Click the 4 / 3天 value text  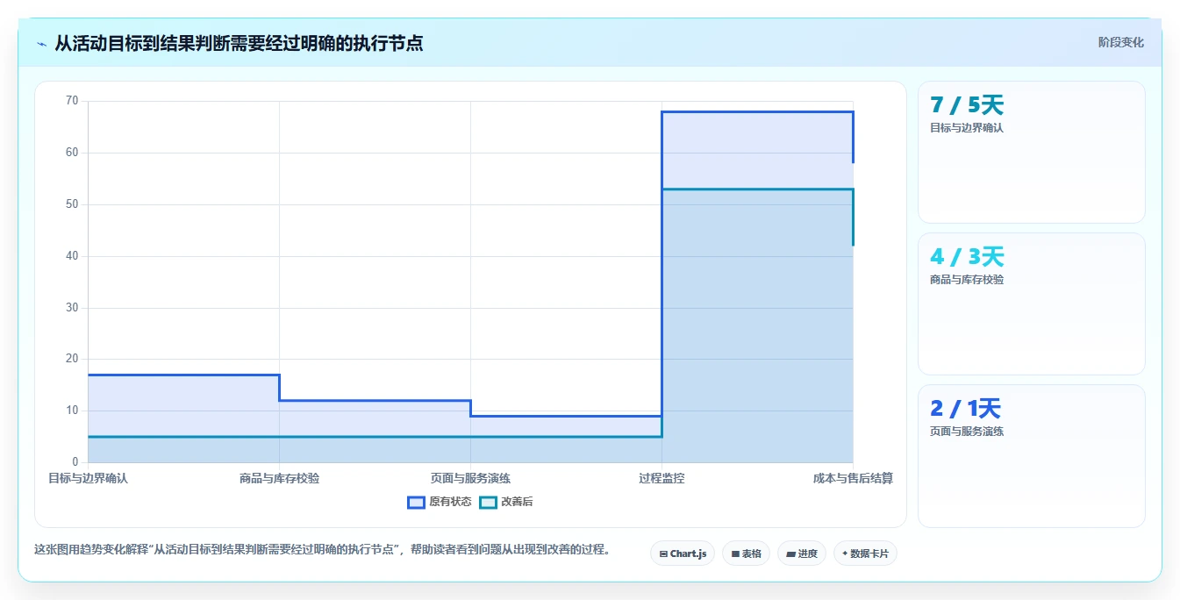[967, 257]
